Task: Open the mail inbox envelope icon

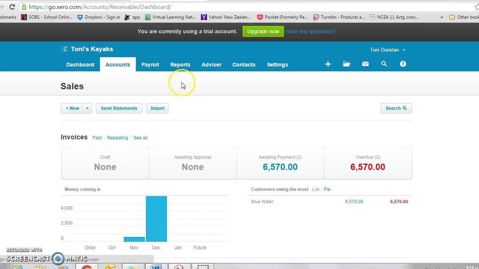Action: pos(365,64)
